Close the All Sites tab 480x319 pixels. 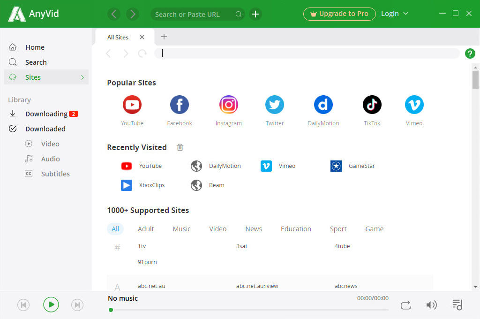[142, 37]
